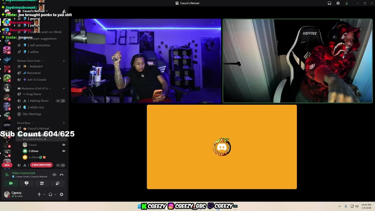This screenshot has width=375, height=211.
Task: Open the server icon with badge 10
Action: [7, 50]
